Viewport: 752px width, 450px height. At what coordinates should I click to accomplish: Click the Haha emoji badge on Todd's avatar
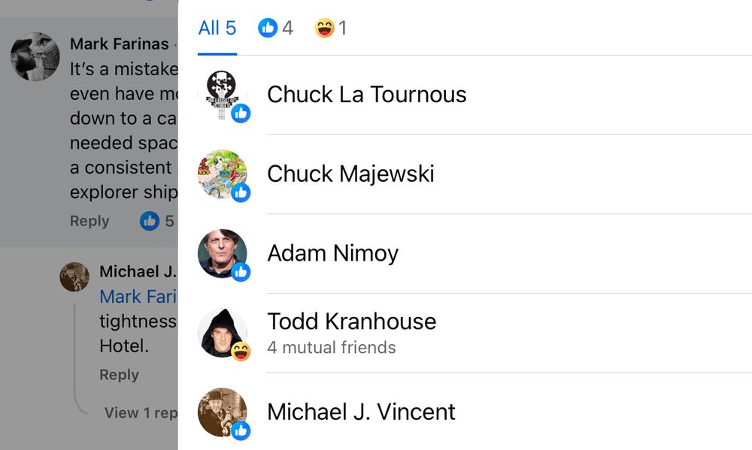pos(241,352)
